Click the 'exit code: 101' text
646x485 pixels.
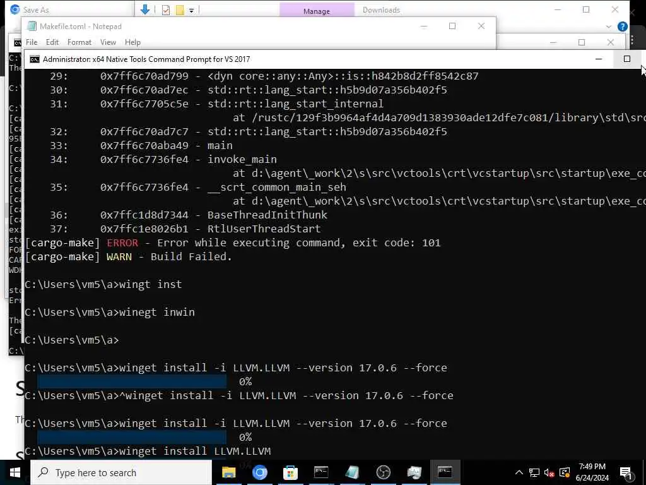pos(396,242)
